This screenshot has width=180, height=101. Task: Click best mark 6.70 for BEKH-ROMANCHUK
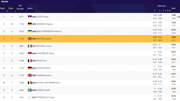[174, 30]
